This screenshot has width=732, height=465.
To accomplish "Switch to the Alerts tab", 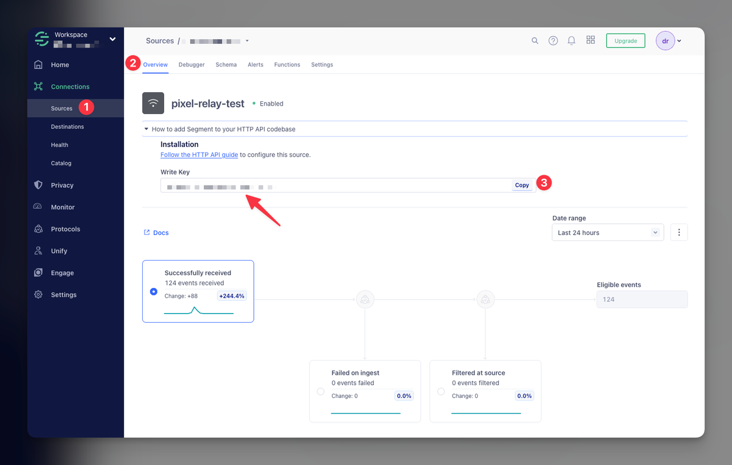I will [x=256, y=65].
